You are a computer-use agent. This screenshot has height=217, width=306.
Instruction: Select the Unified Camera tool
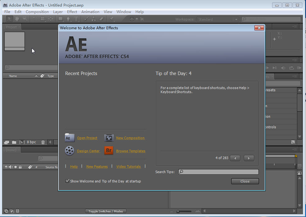[x=43, y=19]
